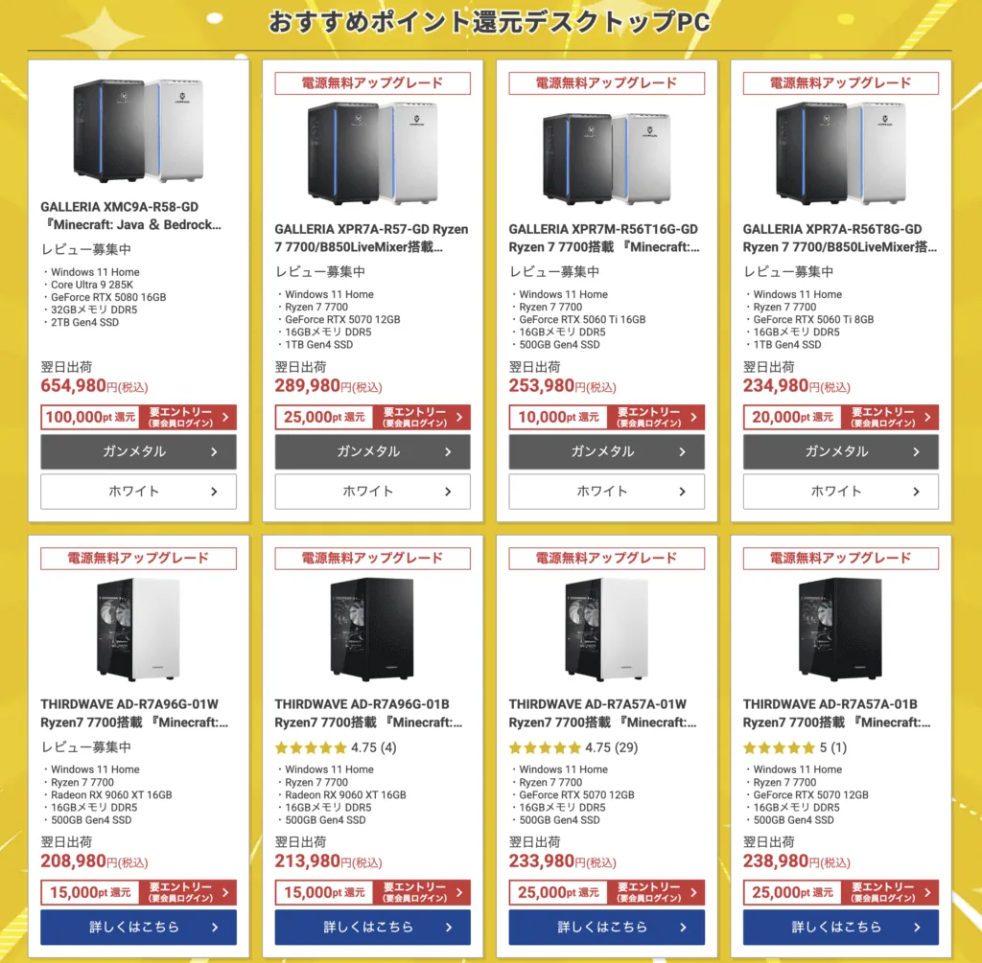982x963 pixels.
Task: Click the 電源無料アップグレード badge on GALLERIA XPR7A-R56T8G-GD
Action: tap(840, 83)
